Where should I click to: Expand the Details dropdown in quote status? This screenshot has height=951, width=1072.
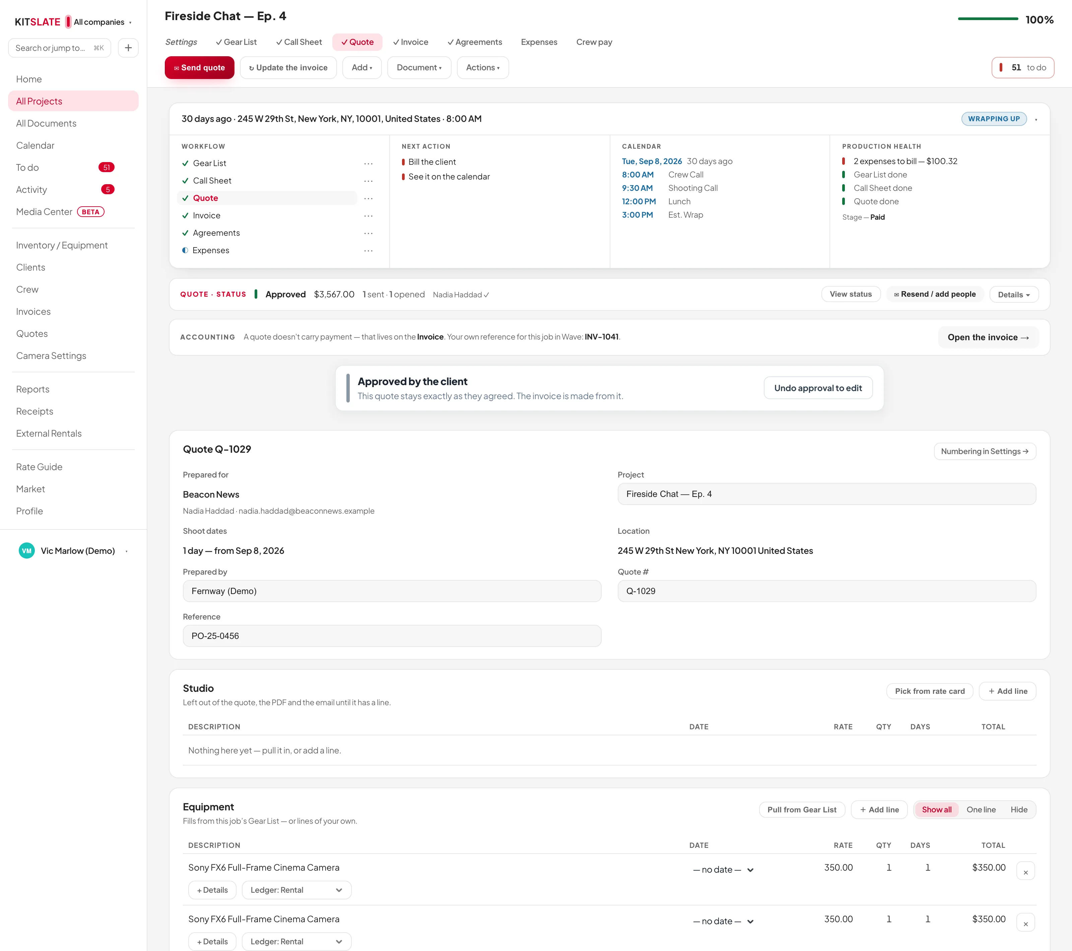1013,295
